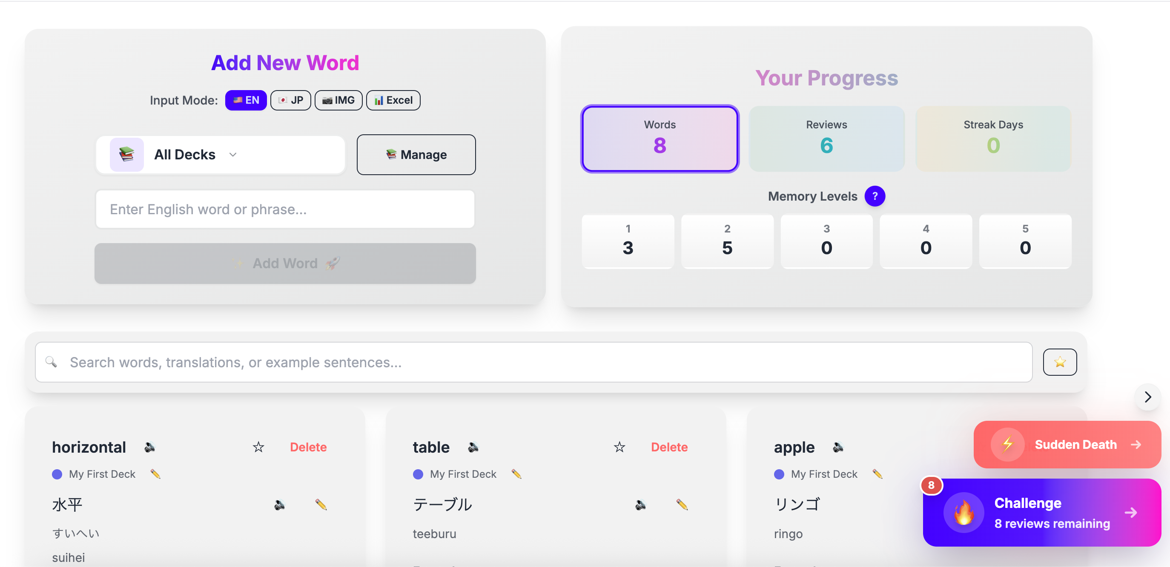Toggle favorites-only filter star button

[x=1060, y=362]
